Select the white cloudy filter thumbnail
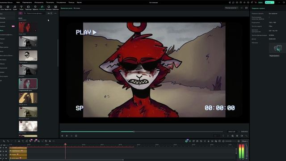This screenshot has width=286, height=161. (28, 126)
